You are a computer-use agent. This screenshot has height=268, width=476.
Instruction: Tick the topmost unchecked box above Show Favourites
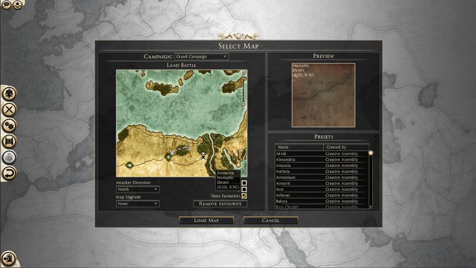click(244, 183)
